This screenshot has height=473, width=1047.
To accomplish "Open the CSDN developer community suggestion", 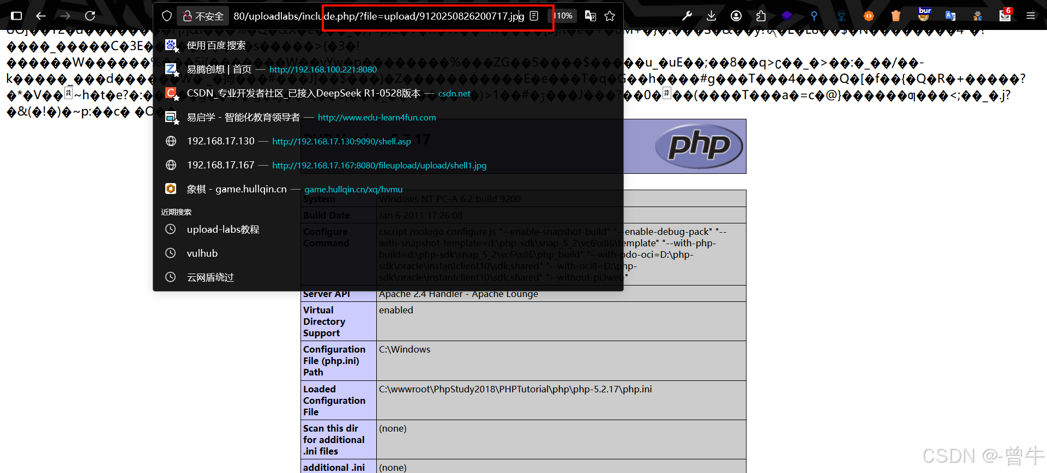I will pos(388,93).
